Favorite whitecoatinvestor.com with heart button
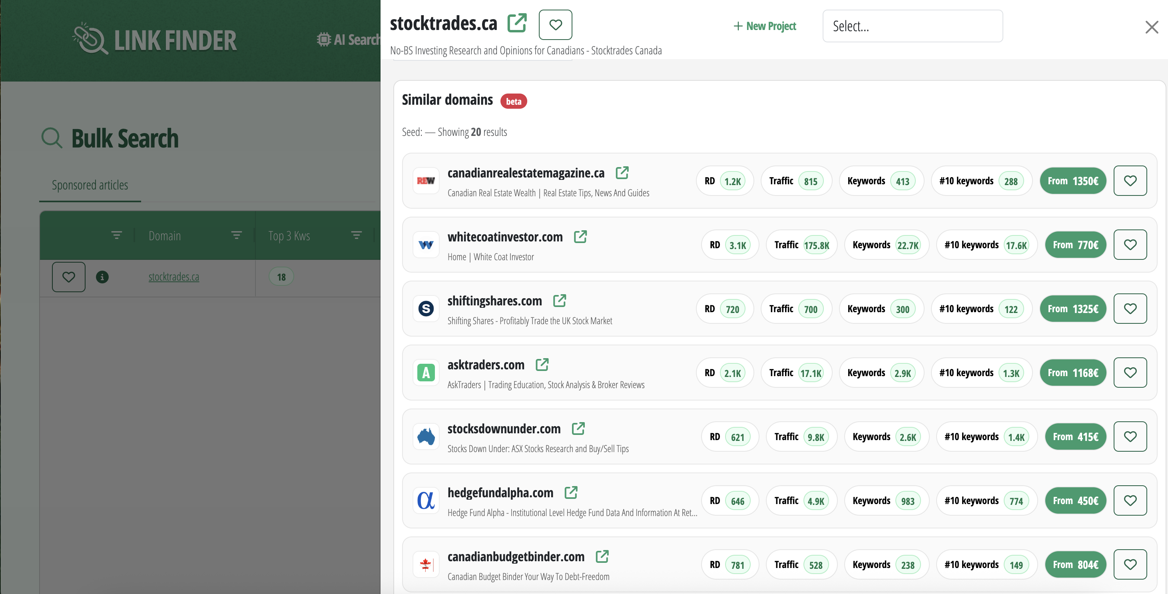The width and height of the screenshot is (1168, 594). pyautogui.click(x=1130, y=245)
